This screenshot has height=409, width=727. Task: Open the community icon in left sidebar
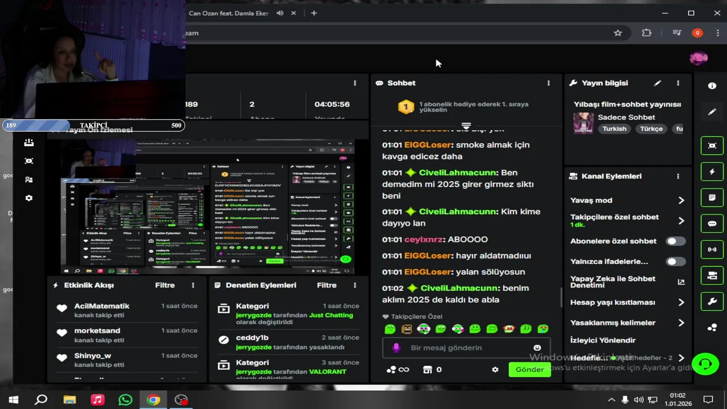coord(29,180)
